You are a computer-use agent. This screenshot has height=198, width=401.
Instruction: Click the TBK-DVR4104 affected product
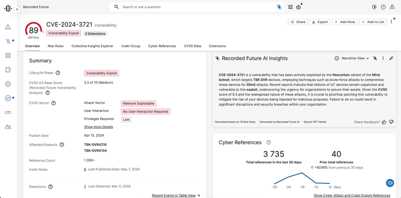(95, 151)
